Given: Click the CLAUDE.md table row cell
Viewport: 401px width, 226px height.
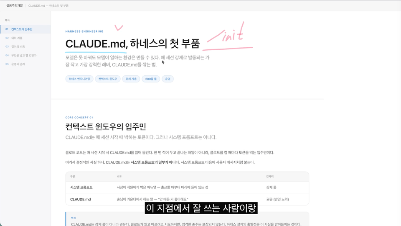Looking at the screenshot, I should 81,199.
